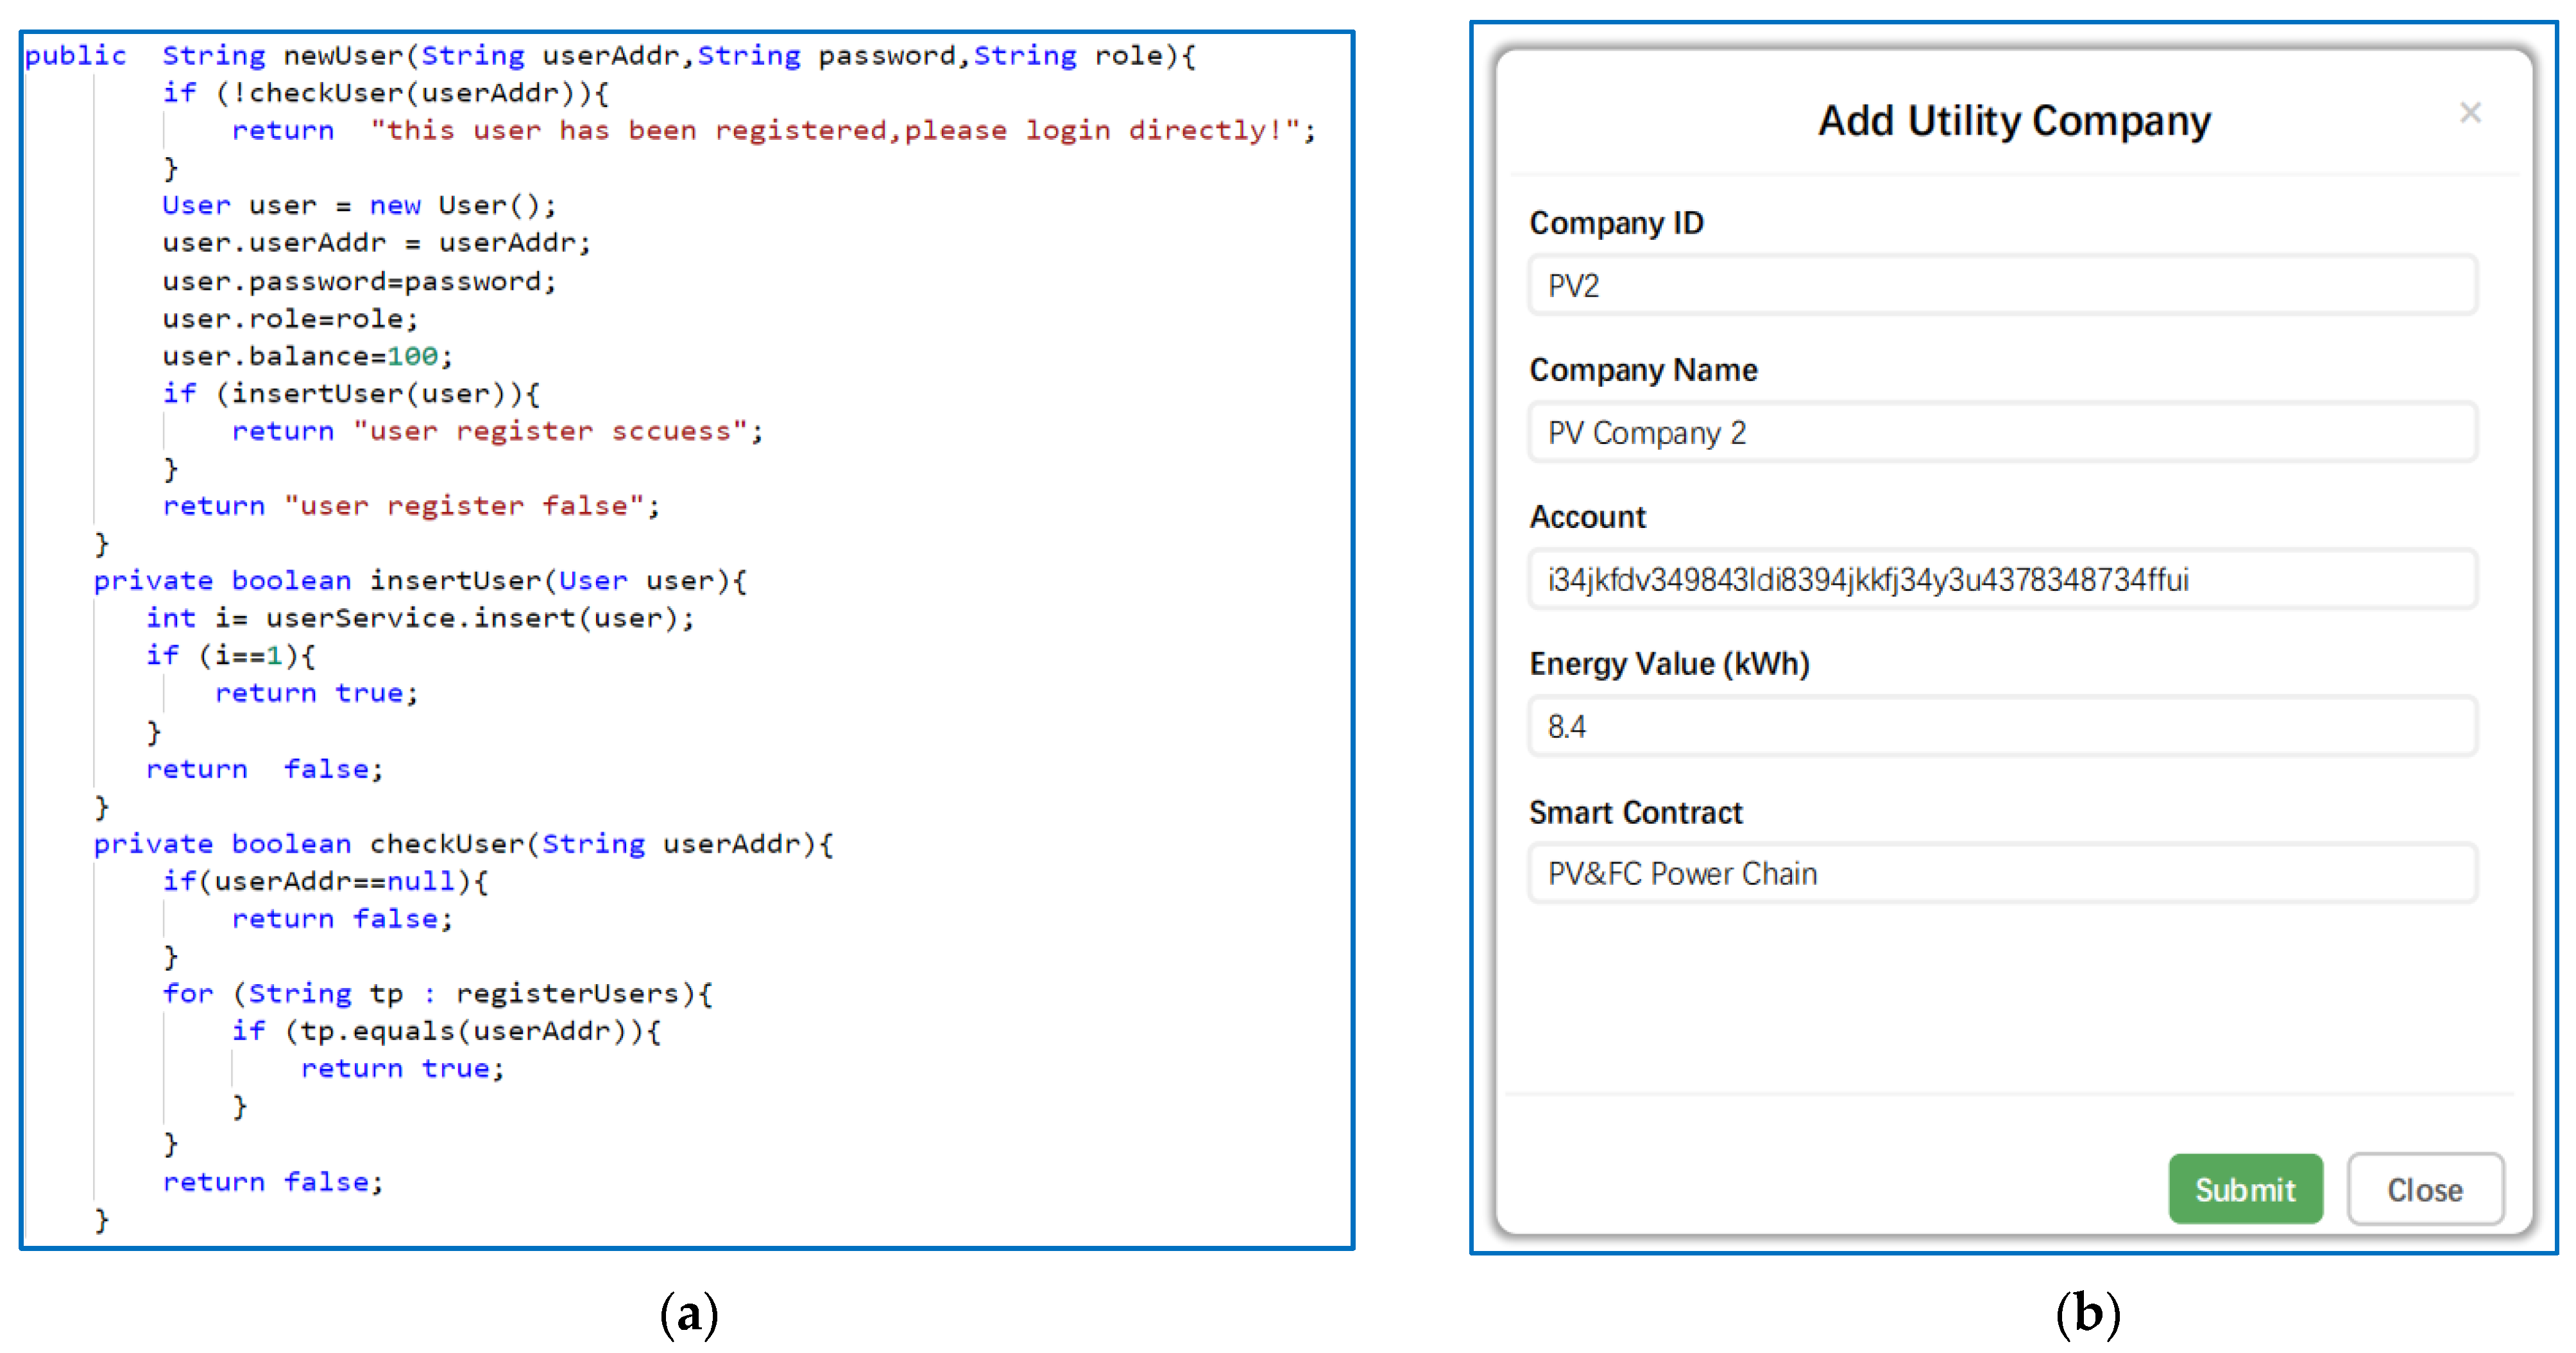Click the Energy Value (kWh) field
The image size is (2576, 1353).
pyautogui.click(x=2002, y=727)
